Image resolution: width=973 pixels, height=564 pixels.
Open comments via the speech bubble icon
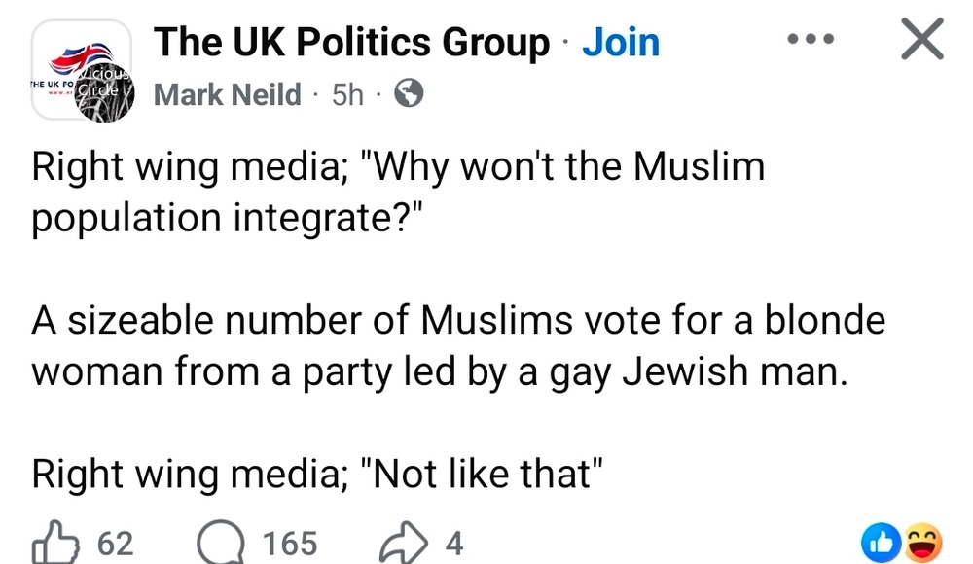[220, 543]
